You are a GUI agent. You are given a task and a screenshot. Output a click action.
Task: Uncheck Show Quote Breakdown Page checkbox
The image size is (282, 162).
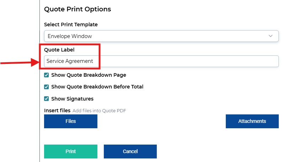pos(46,75)
